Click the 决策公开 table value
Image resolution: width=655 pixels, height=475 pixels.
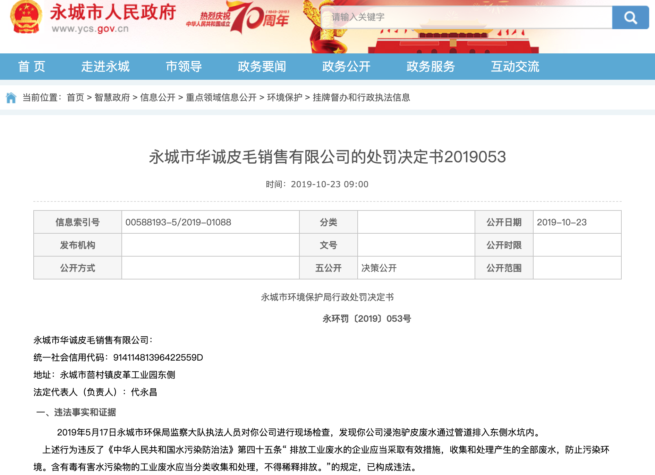coord(379,268)
